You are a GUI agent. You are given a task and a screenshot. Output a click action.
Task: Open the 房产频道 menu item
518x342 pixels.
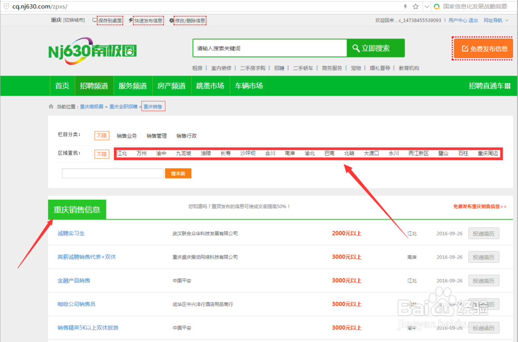[171, 86]
